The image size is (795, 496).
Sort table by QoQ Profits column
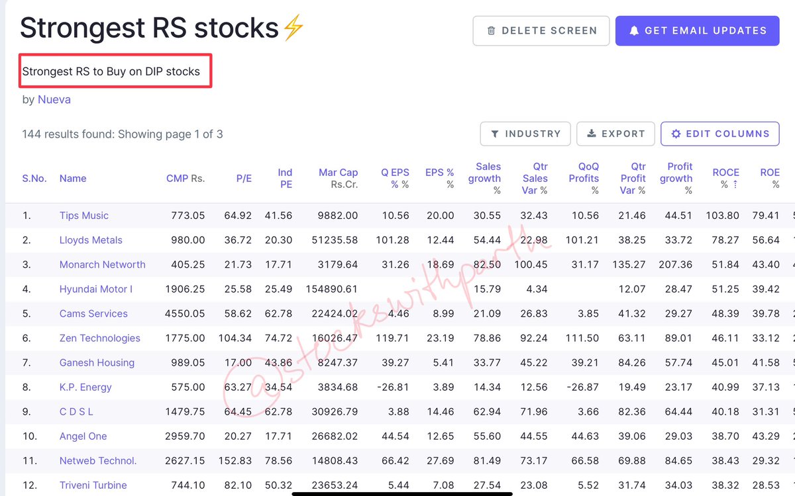(584, 179)
